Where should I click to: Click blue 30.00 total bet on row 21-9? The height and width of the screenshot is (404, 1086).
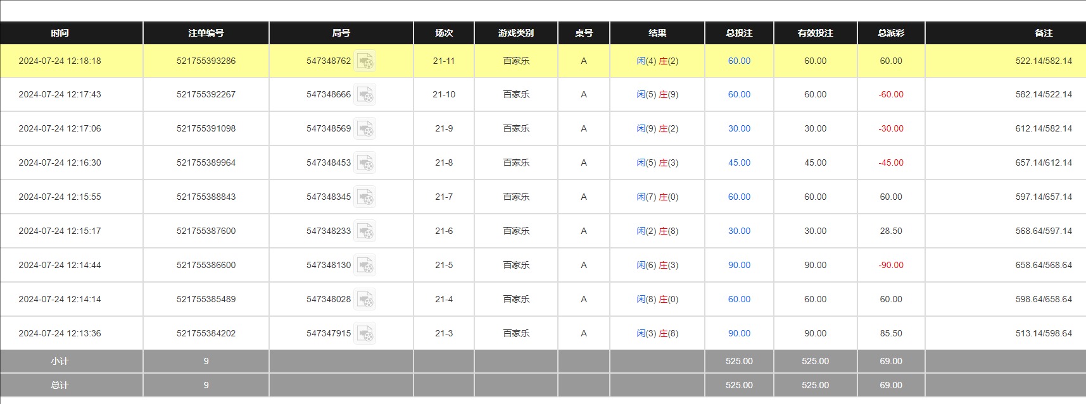click(x=738, y=128)
